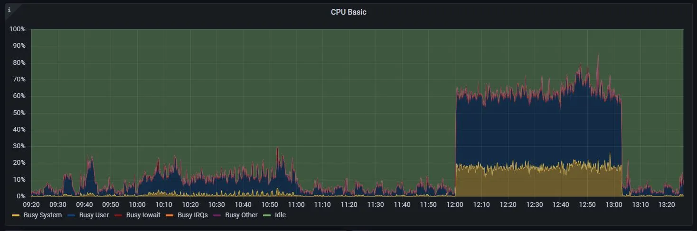
Task: Click the 100% label on the Y axis
Action: [18, 29]
